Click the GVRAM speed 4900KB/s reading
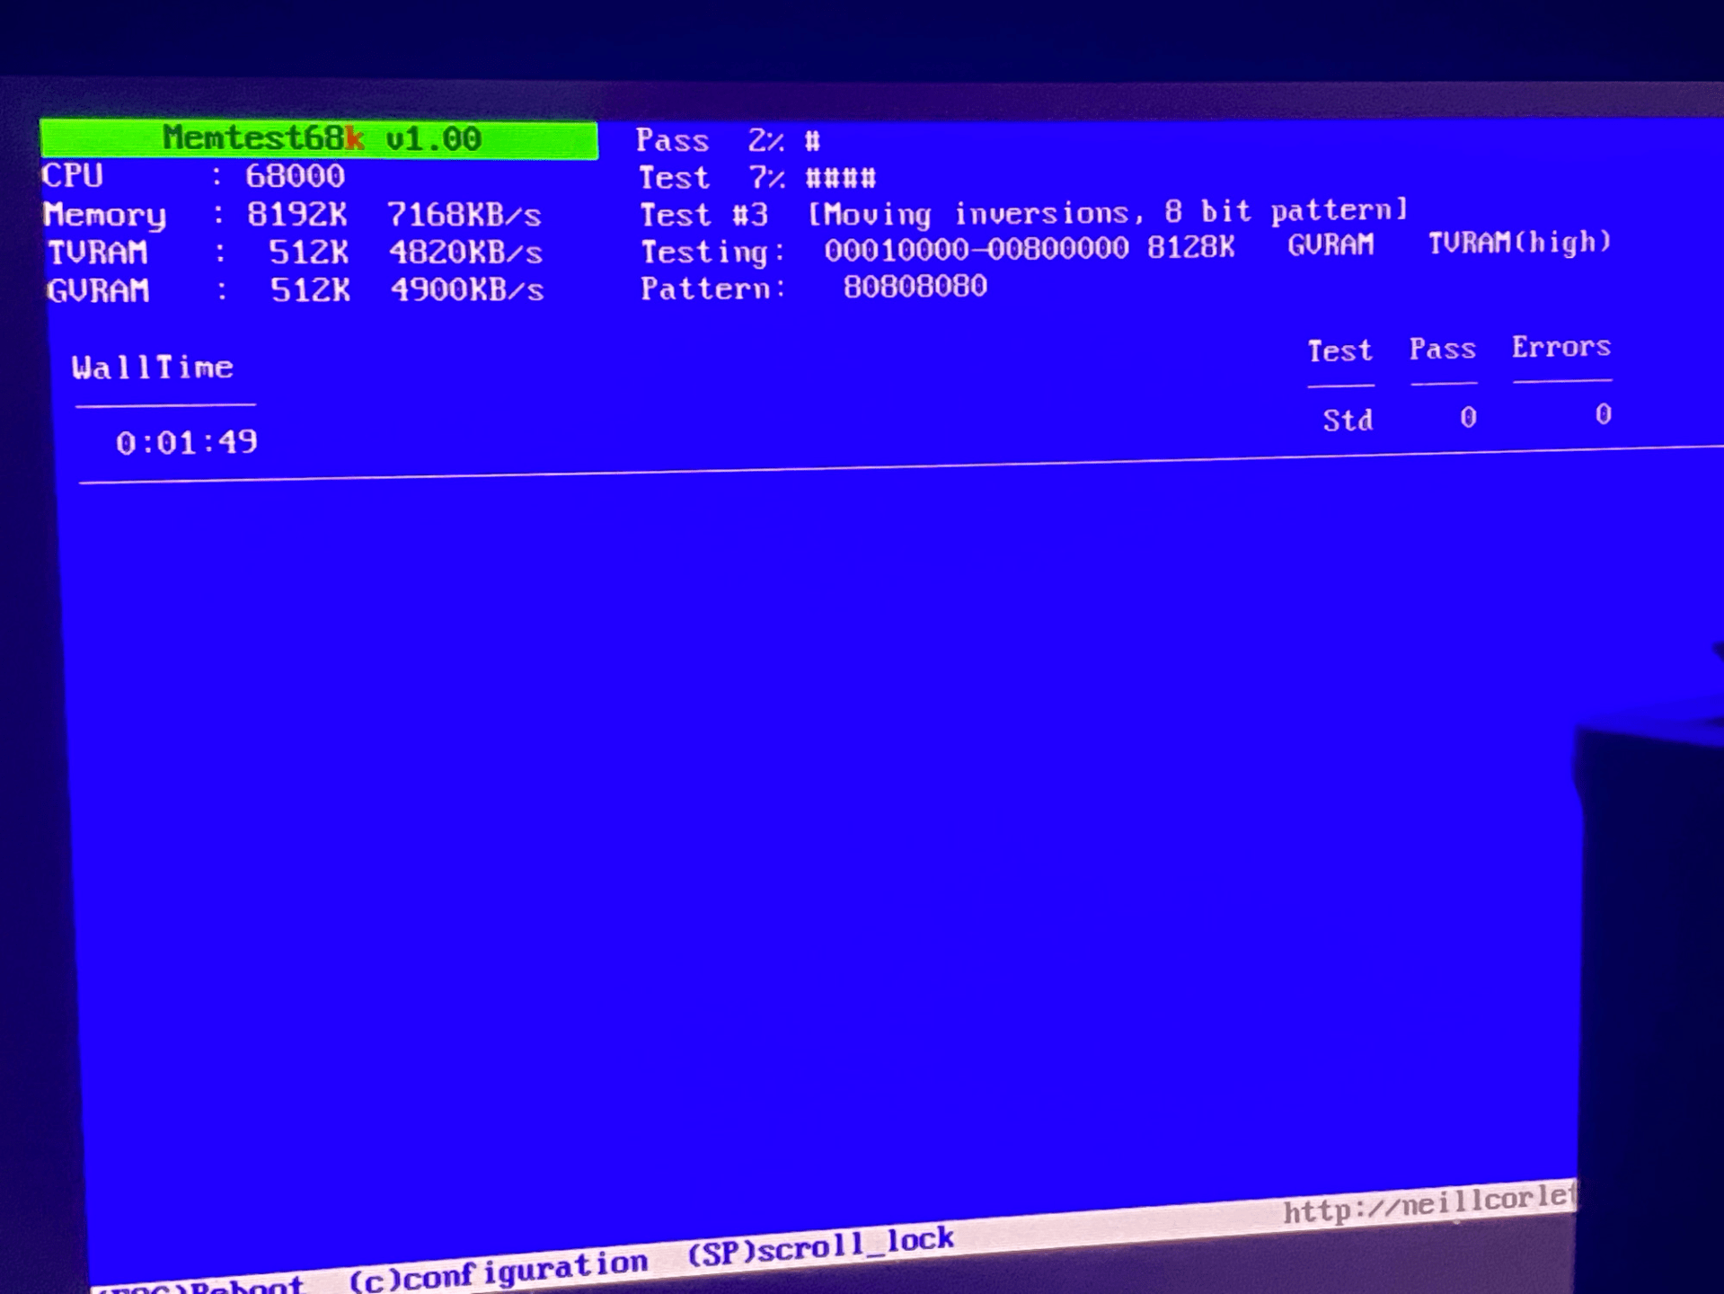Screen dimensions: 1724x1294 click(x=466, y=290)
